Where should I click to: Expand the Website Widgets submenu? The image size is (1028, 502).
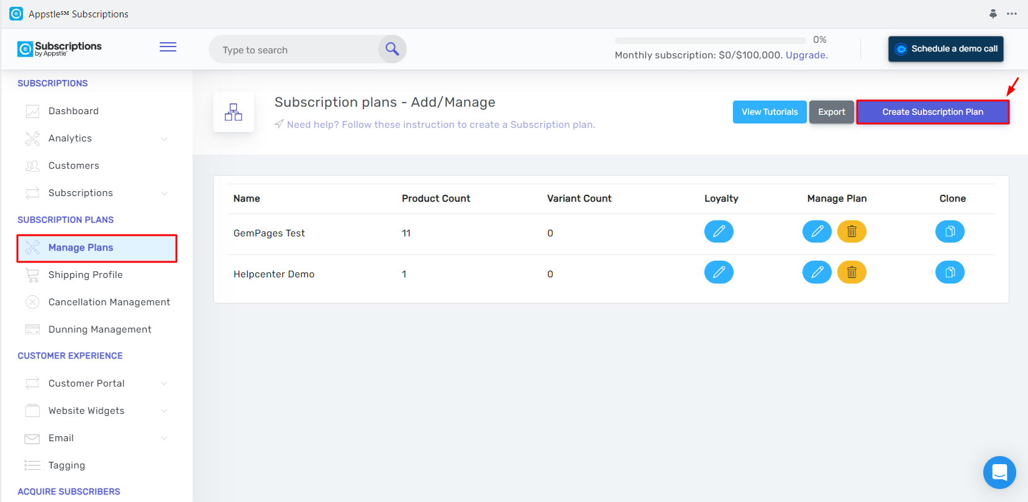165,411
